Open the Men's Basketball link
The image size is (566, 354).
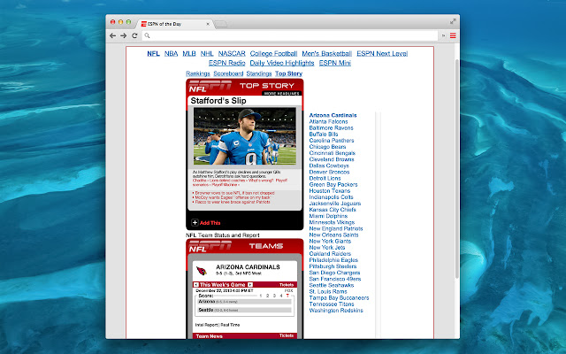pos(326,53)
